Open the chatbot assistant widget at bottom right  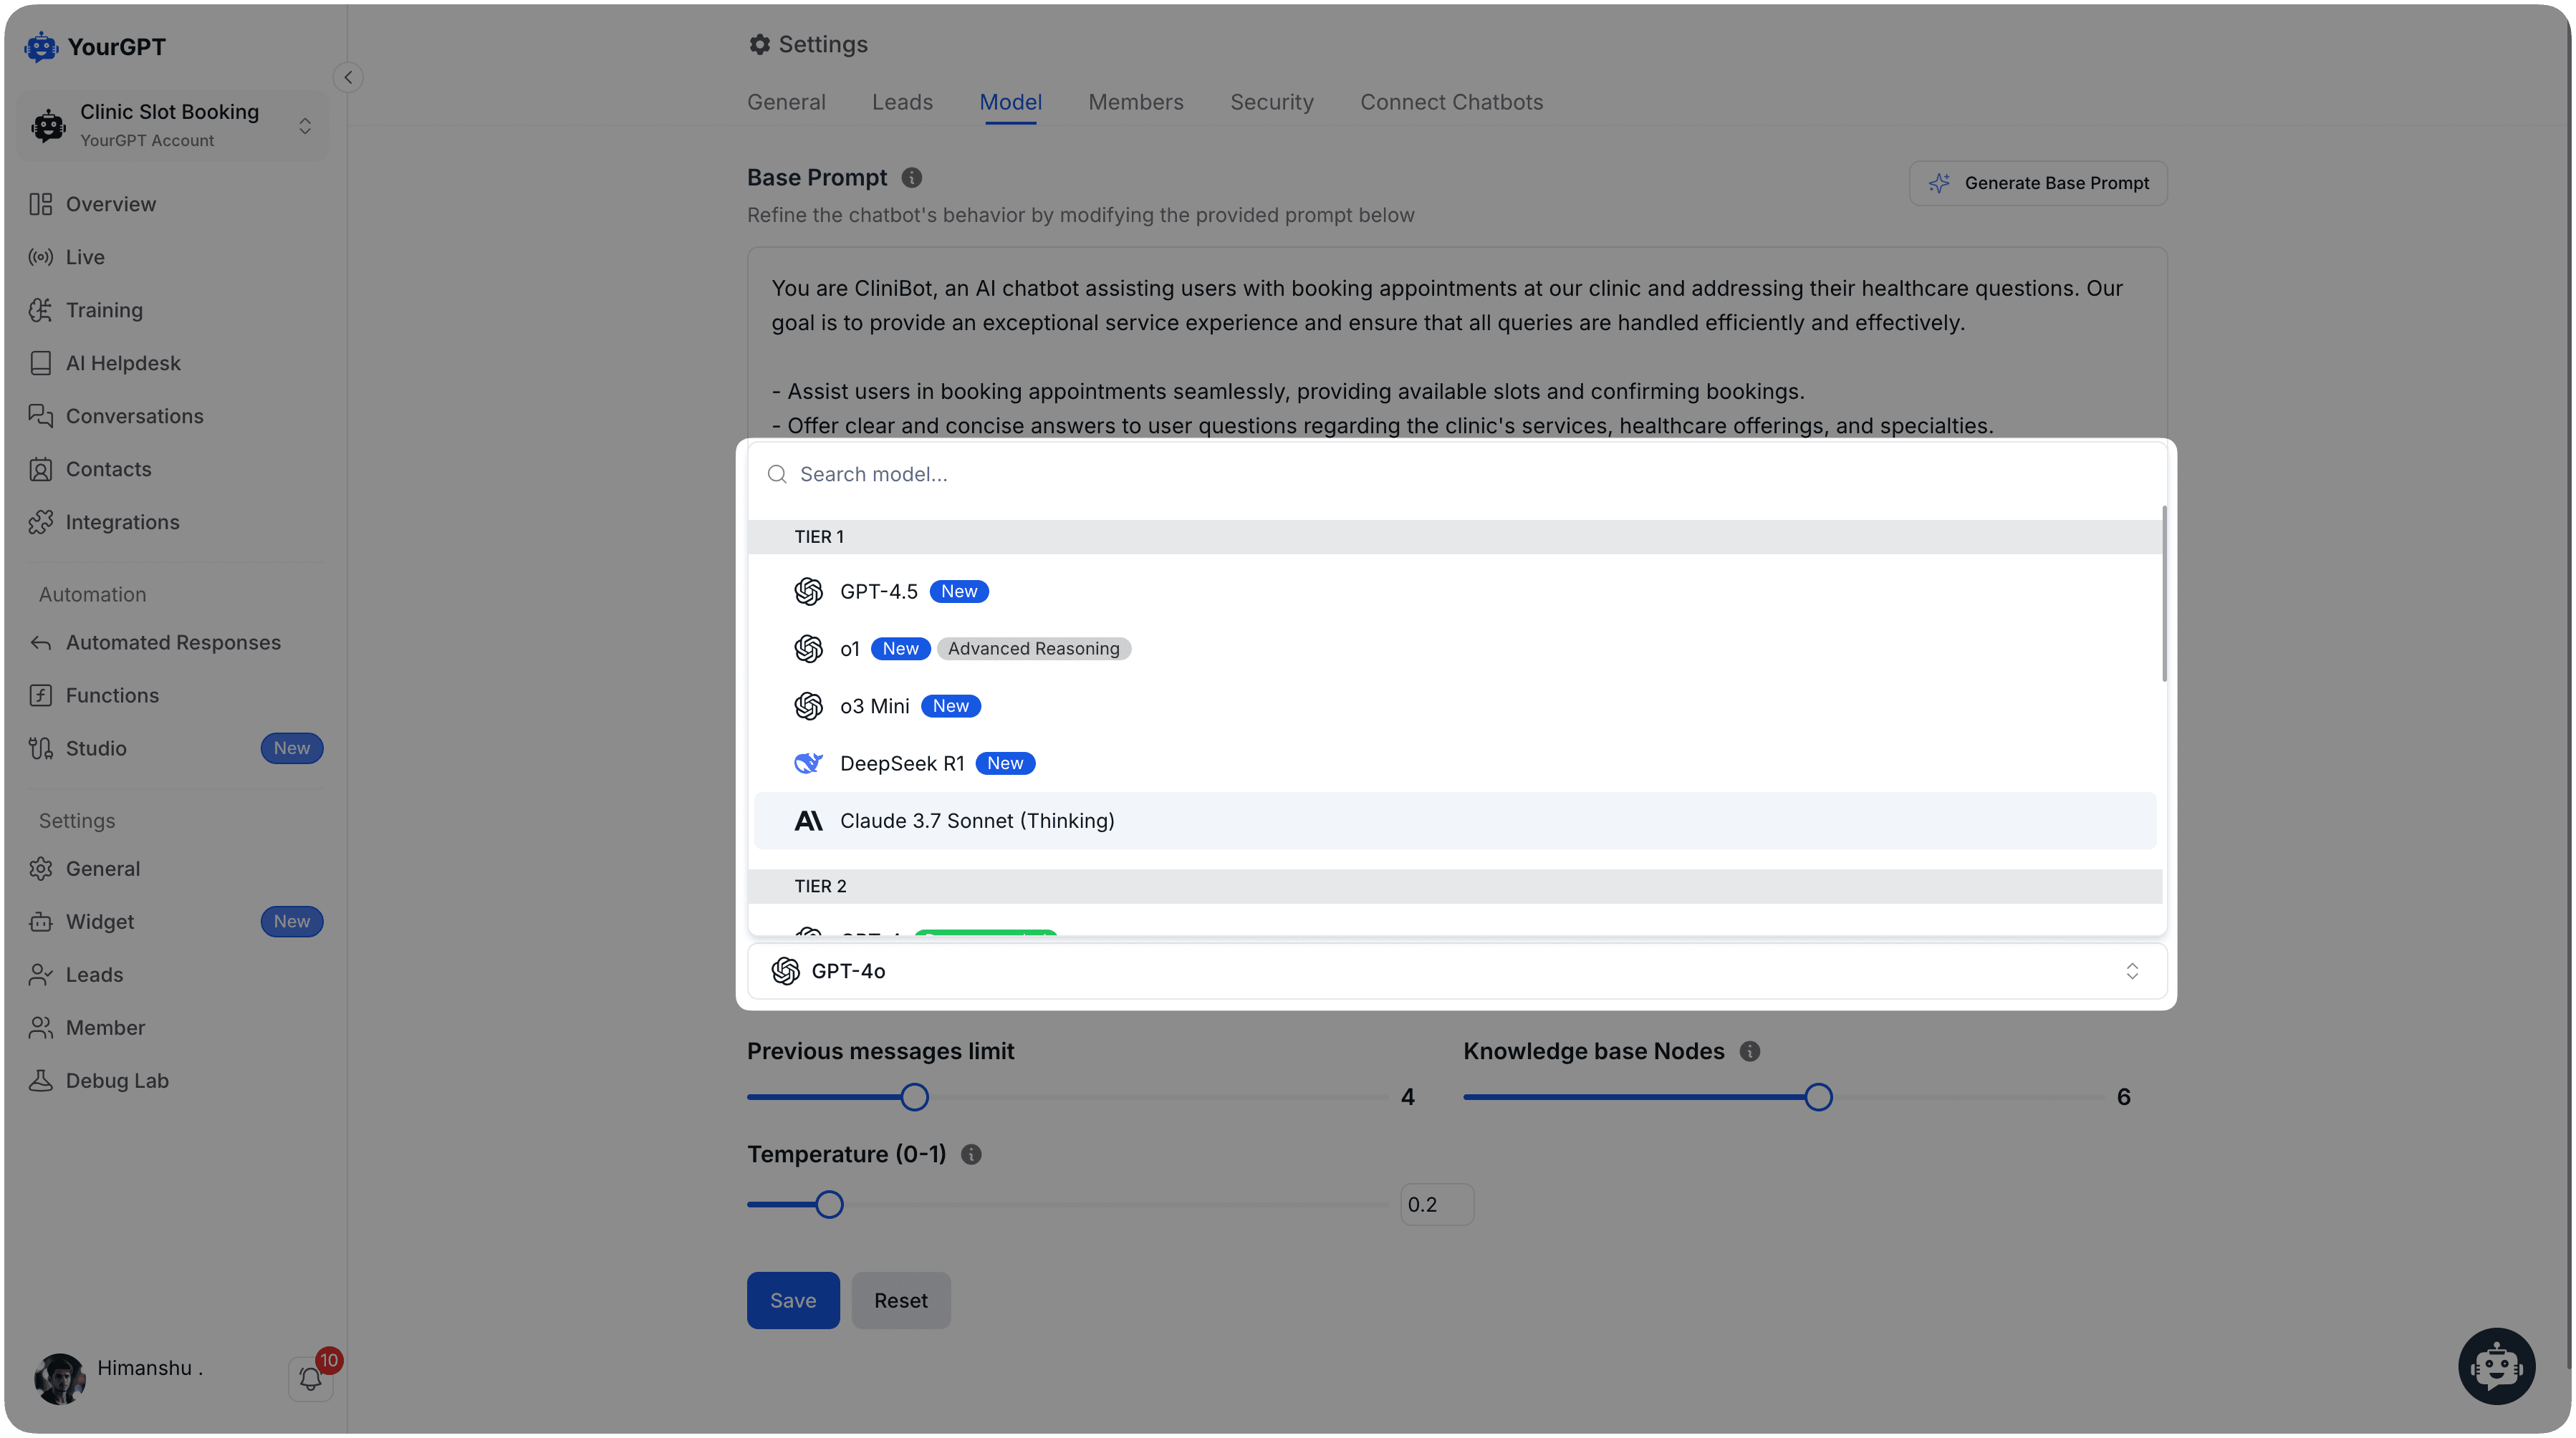(x=2496, y=1365)
